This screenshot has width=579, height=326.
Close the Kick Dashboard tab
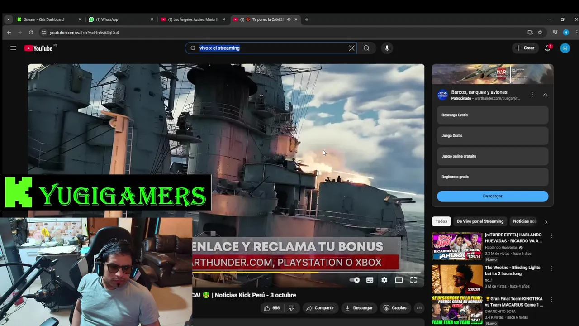[80, 19]
